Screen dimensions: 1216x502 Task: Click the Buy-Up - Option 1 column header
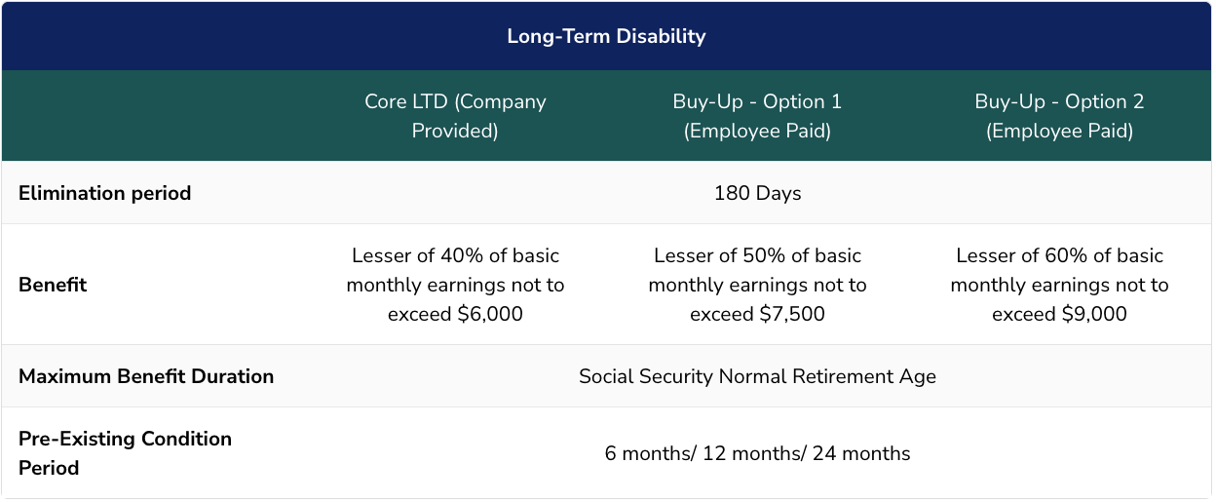click(x=757, y=116)
